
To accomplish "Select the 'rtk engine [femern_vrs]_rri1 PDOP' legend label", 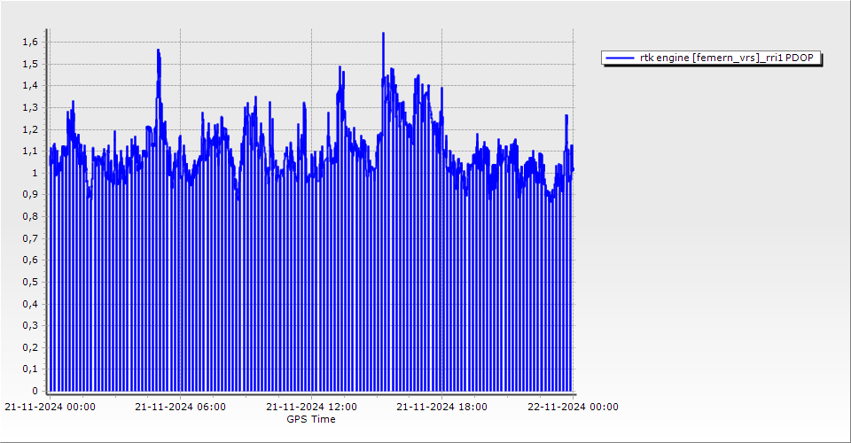I will pos(727,58).
